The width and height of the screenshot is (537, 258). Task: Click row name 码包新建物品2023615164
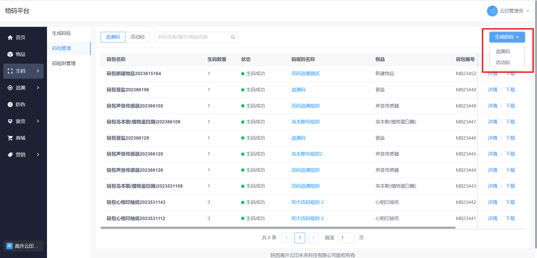point(134,74)
